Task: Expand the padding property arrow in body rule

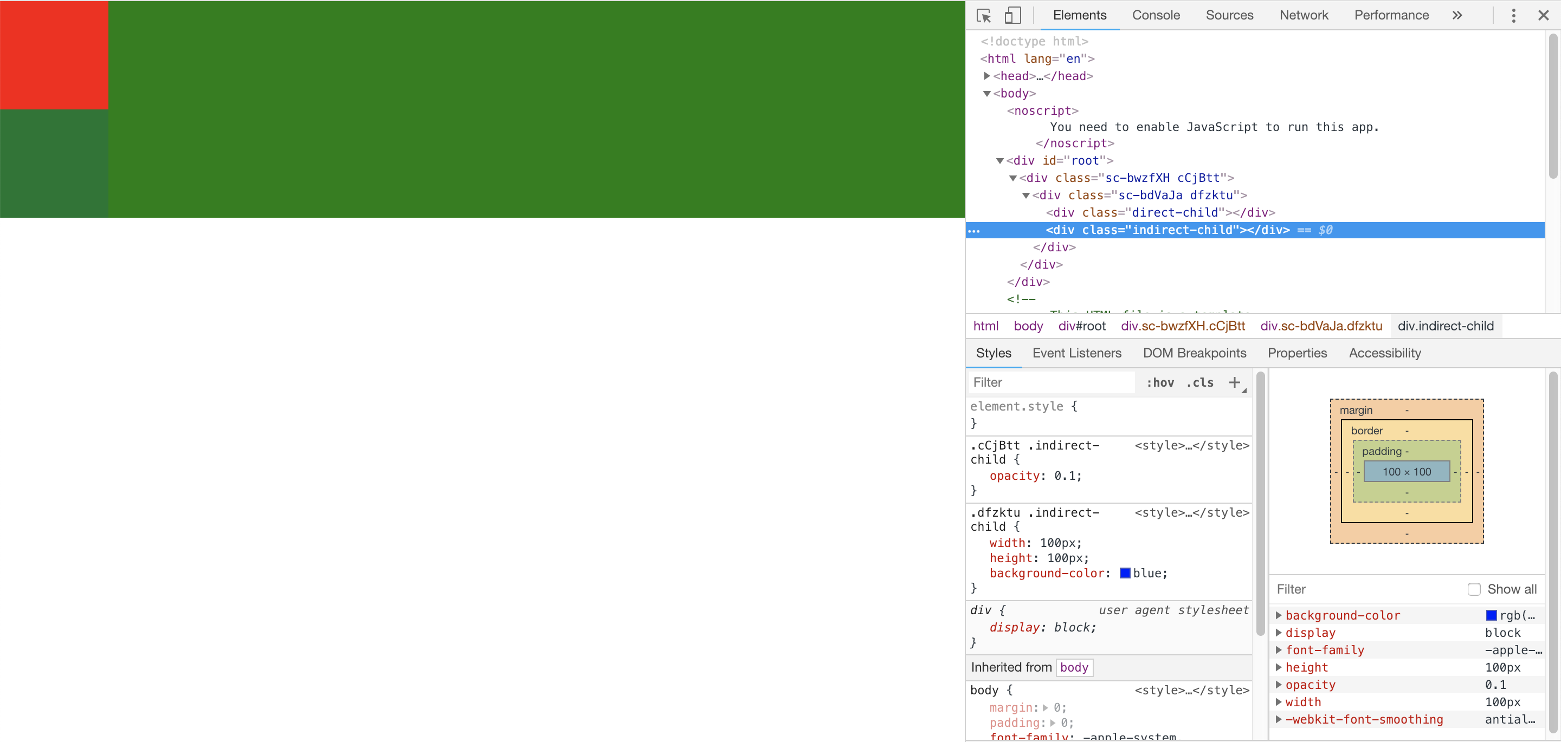Action: coord(1054,723)
